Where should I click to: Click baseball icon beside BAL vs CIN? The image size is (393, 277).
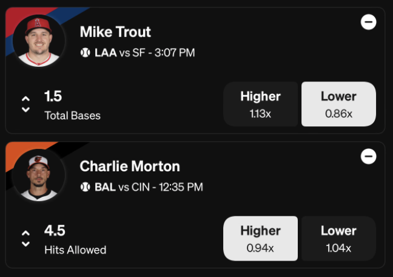click(x=86, y=187)
